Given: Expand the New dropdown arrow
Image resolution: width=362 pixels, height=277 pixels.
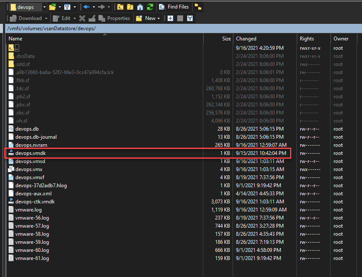Looking at the screenshot, I should coord(159,18).
